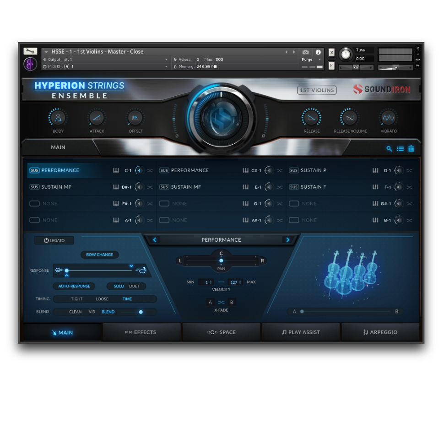Set blend mode to Vib

pyautogui.click(x=92, y=312)
